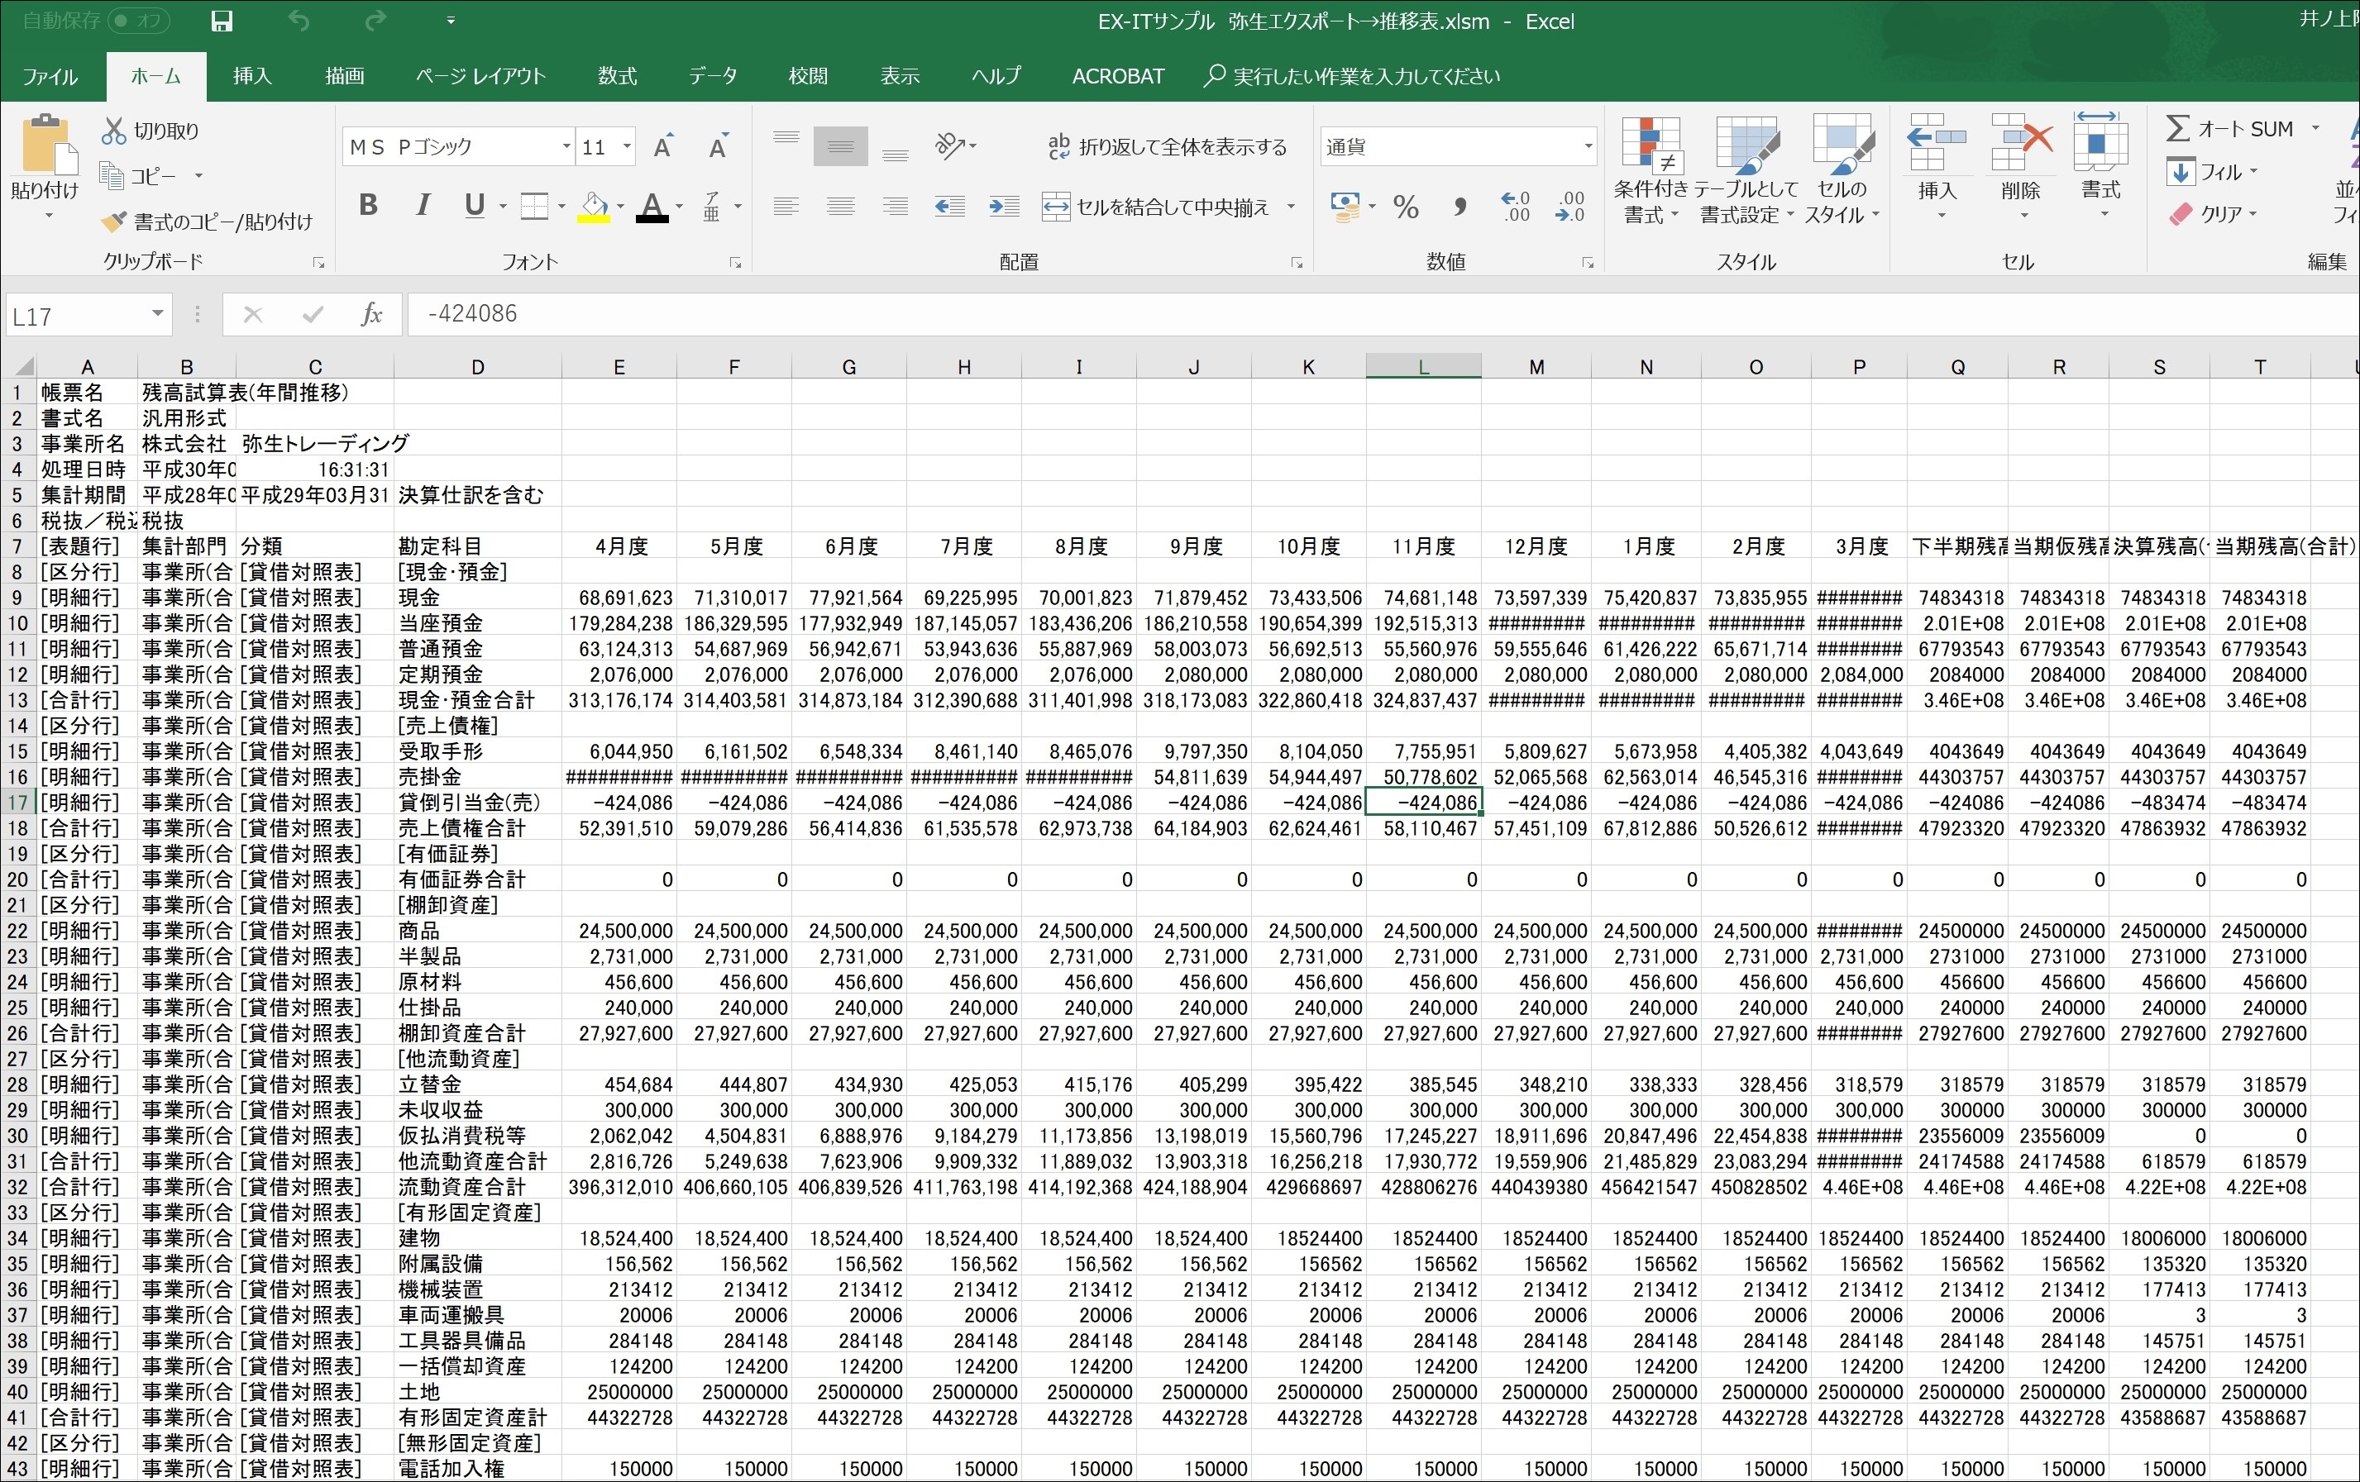Viewport: 2360px width, 1482px height.
Task: Switch to the 数式 ribbon tab
Action: 618,76
